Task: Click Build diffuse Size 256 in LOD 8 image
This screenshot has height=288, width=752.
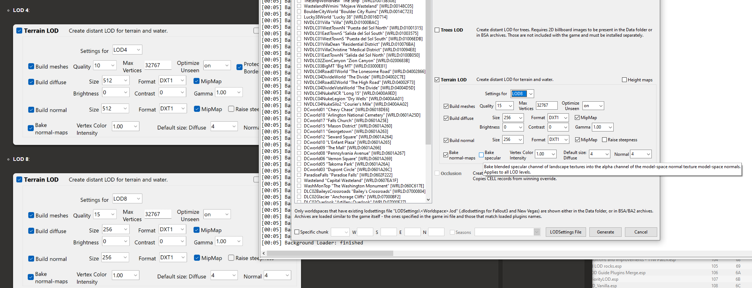Action: [115, 230]
